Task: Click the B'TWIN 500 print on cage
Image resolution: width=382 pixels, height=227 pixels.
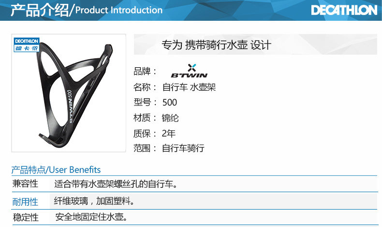Action: [x=70, y=106]
